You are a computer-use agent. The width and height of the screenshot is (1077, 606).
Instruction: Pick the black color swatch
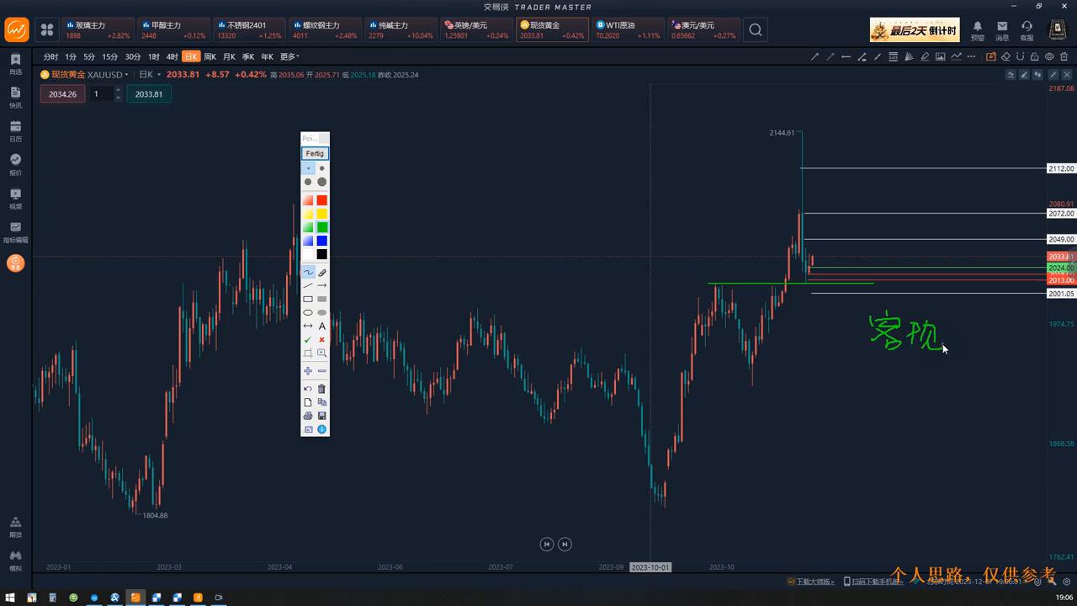tap(322, 254)
